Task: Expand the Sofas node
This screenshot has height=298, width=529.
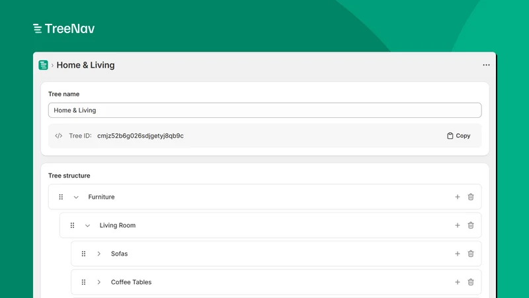Action: (x=99, y=254)
